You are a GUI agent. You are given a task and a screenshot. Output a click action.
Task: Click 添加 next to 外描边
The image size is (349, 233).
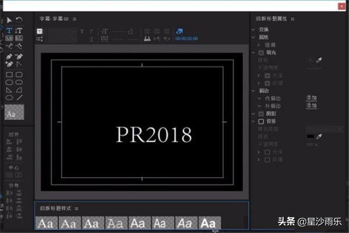point(311,105)
